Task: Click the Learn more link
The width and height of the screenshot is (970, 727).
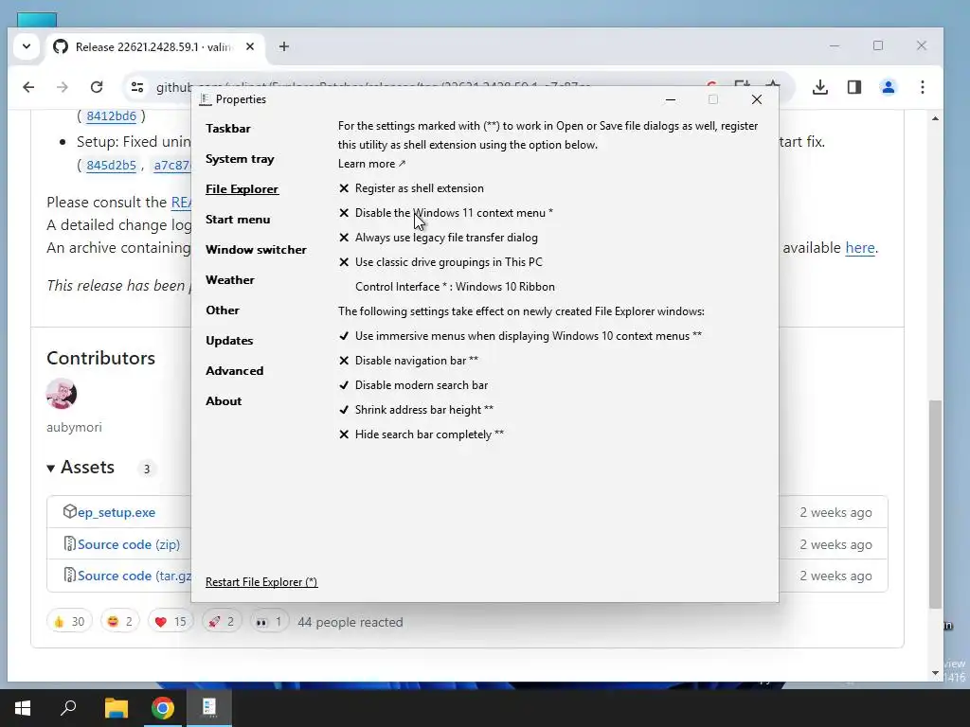Action: pyautogui.click(x=371, y=164)
